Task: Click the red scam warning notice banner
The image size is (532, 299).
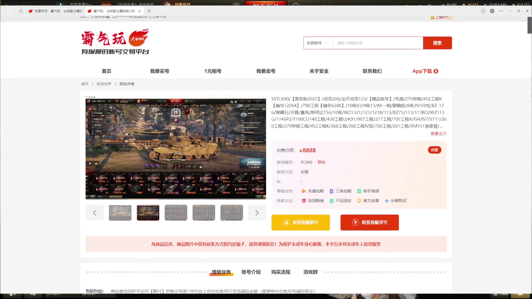Action: pos(266,244)
